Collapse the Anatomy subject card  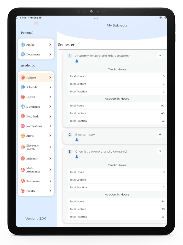[x=160, y=55]
